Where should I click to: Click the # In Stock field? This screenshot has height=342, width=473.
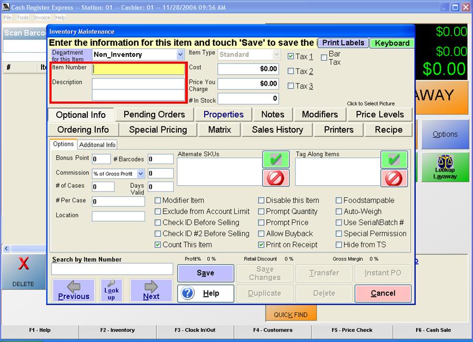coord(248,98)
